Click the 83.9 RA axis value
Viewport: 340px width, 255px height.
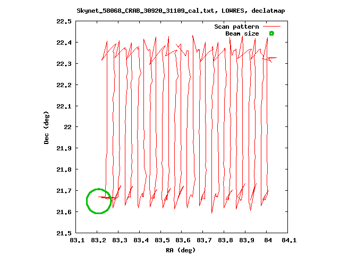click(246, 240)
